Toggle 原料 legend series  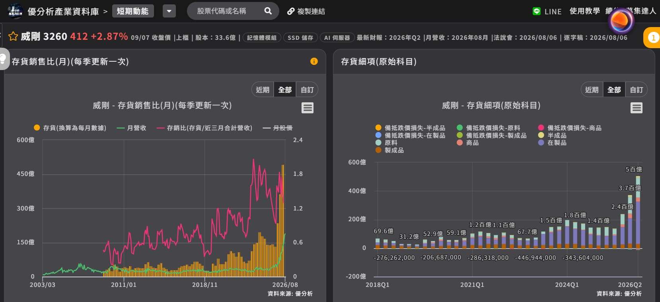pyautogui.click(x=386, y=142)
